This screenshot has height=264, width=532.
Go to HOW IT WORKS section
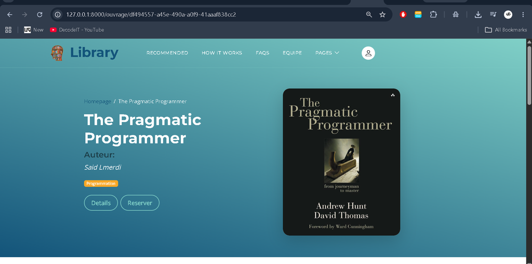222,53
